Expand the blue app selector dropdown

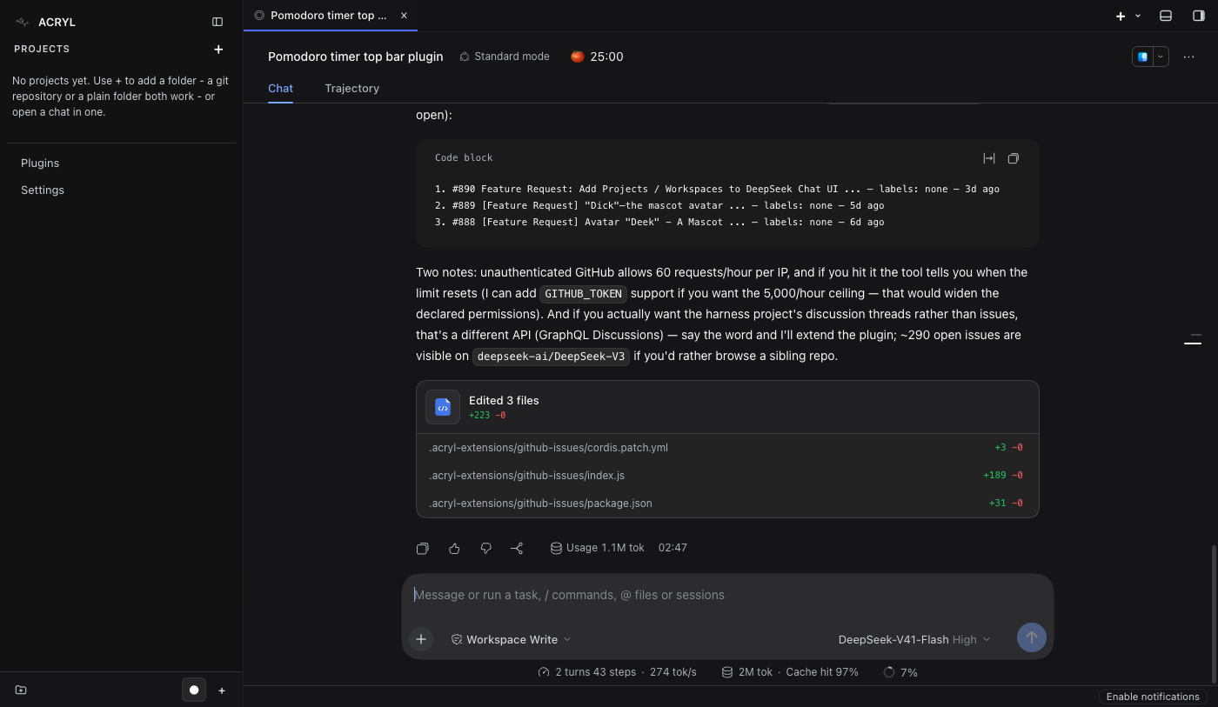(1161, 57)
